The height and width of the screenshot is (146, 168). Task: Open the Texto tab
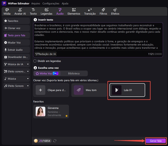point(33,12)
